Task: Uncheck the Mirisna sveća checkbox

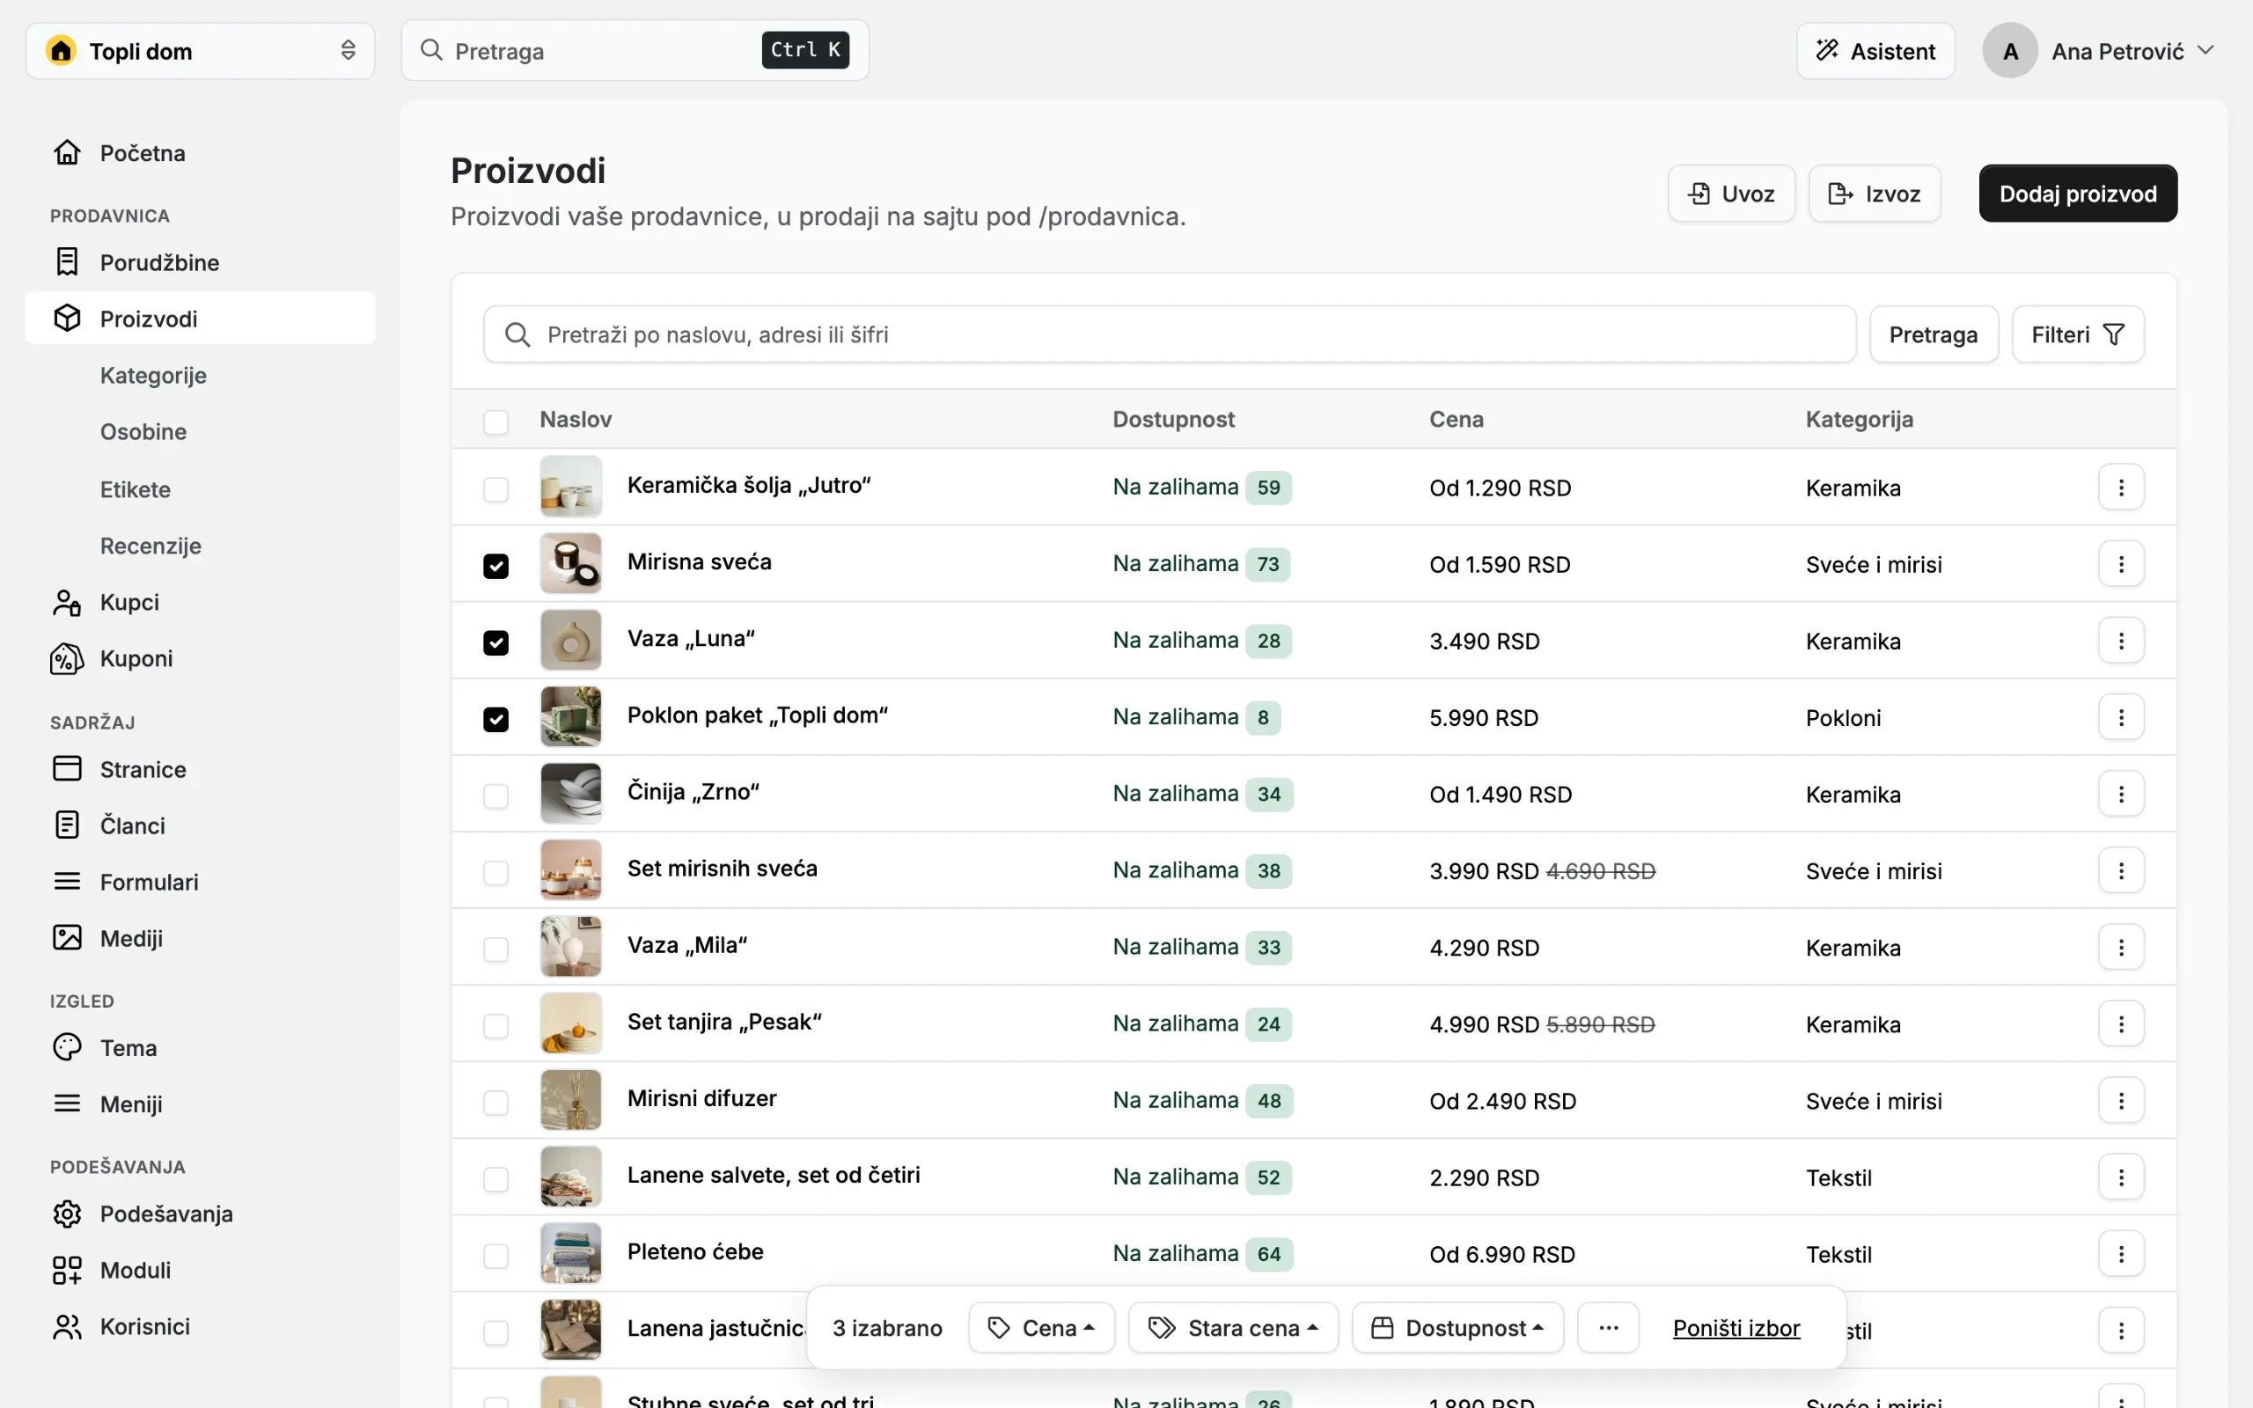Action: pyautogui.click(x=496, y=566)
